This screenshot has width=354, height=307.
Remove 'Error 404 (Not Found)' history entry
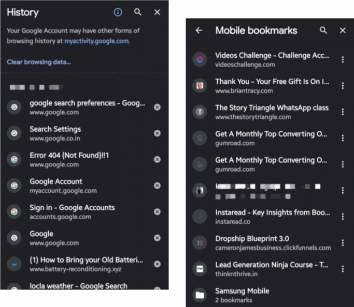(157, 159)
